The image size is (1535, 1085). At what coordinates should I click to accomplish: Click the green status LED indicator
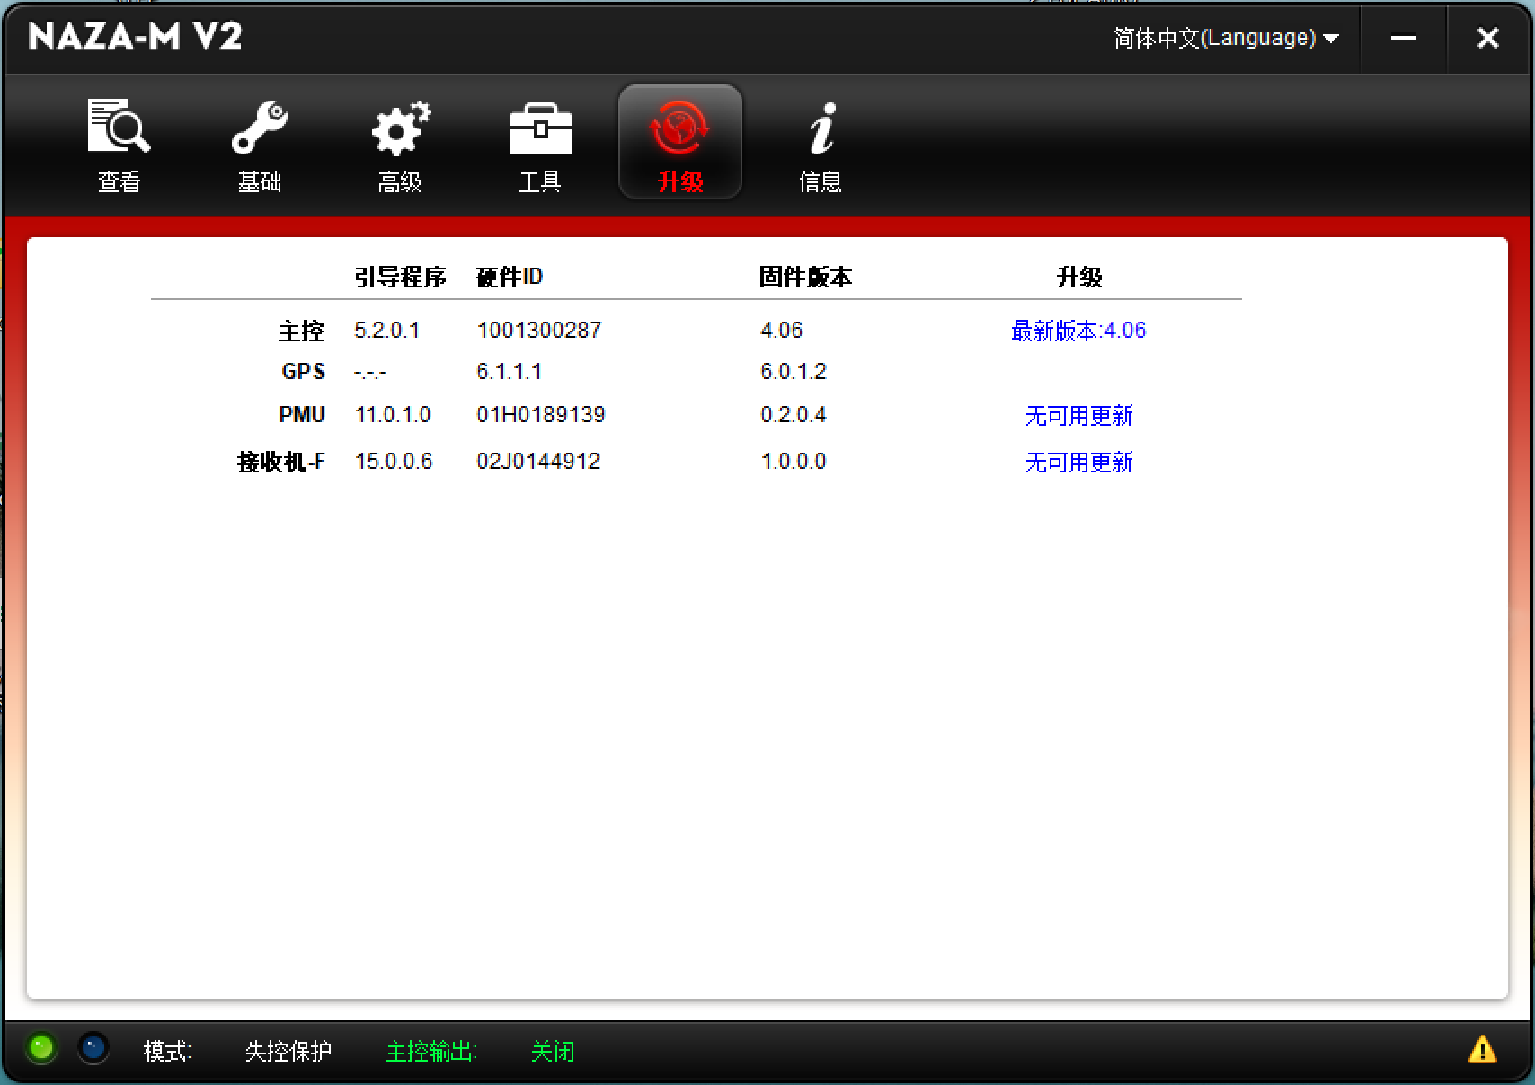pyautogui.click(x=41, y=1048)
